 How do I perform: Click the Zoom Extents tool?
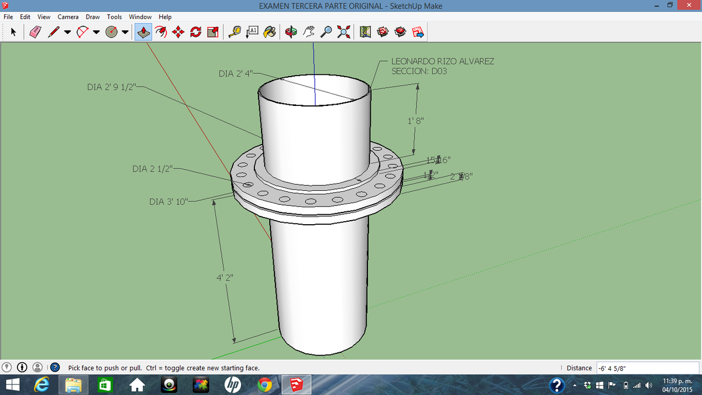[x=344, y=32]
